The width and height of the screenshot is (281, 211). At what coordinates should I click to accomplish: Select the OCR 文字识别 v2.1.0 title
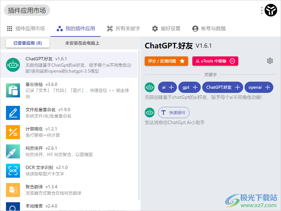pyautogui.click(x=47, y=168)
